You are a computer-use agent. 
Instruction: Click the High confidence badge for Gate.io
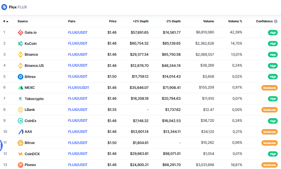pyautogui.click(x=273, y=33)
